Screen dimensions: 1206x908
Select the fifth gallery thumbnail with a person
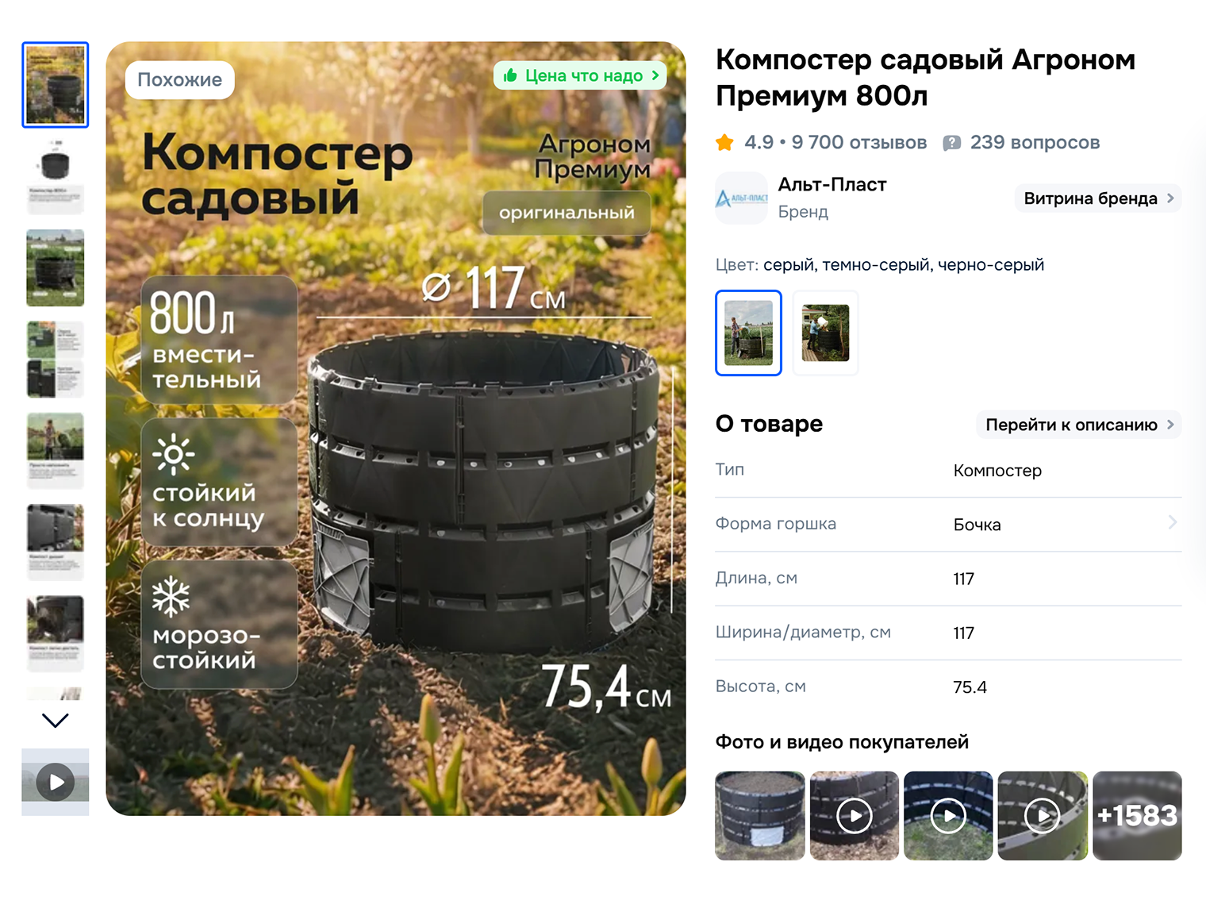56,451
